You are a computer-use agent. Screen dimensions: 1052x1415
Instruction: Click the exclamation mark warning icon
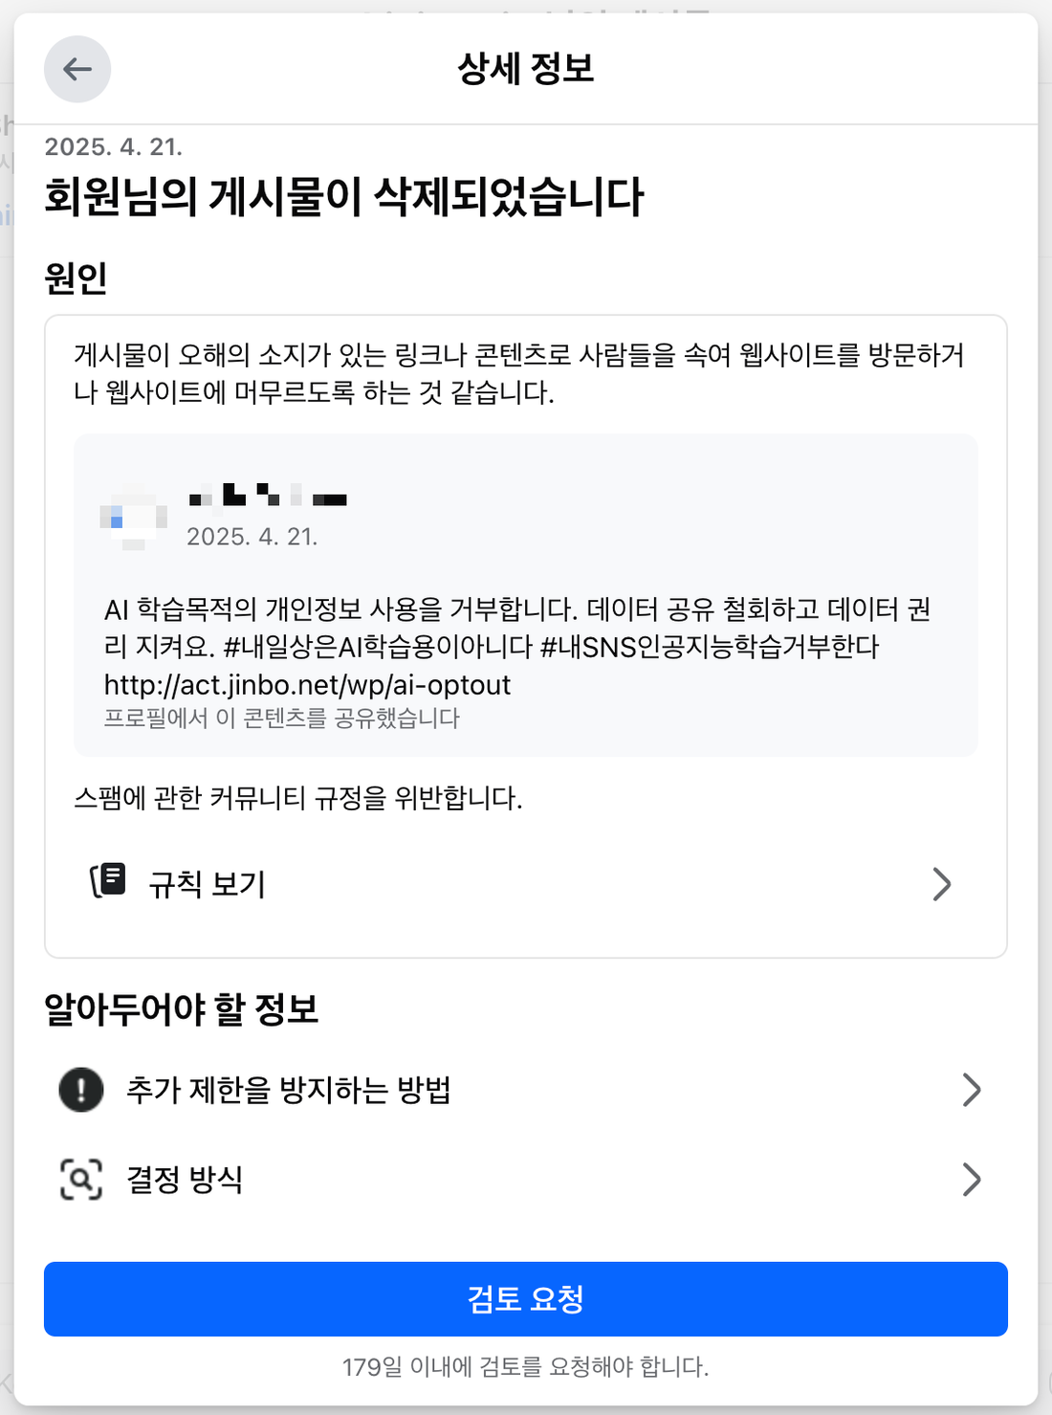tap(81, 1089)
